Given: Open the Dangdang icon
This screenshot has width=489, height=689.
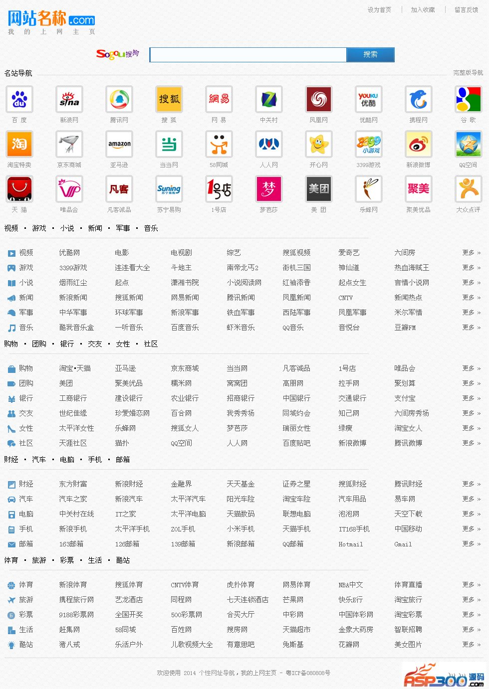Looking at the screenshot, I should pos(169,144).
